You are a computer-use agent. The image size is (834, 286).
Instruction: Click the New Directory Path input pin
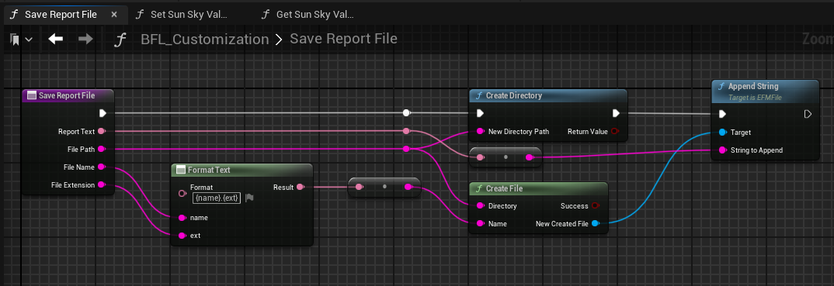(480, 131)
